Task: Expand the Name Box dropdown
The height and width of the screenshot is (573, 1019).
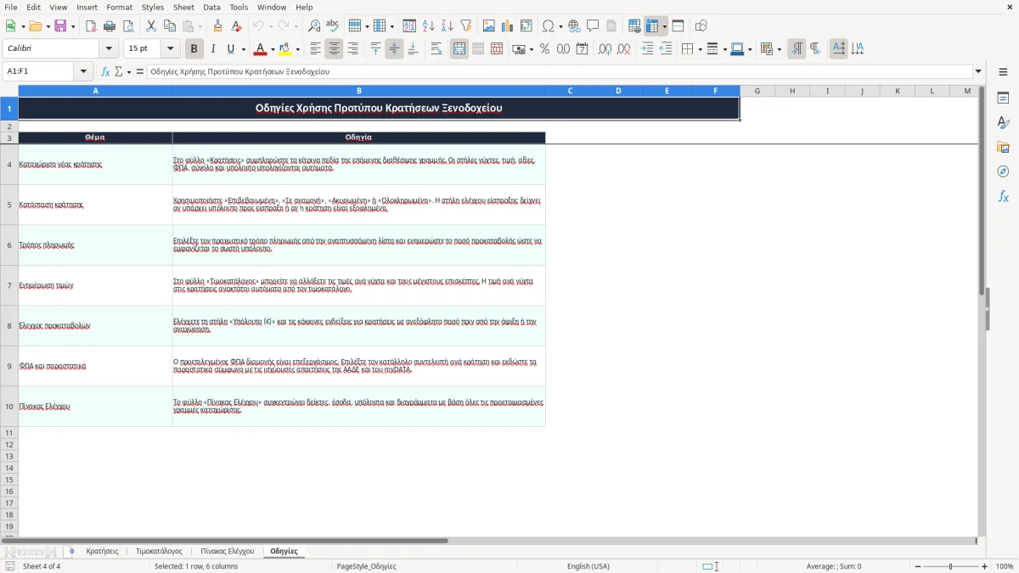Action: [83, 72]
